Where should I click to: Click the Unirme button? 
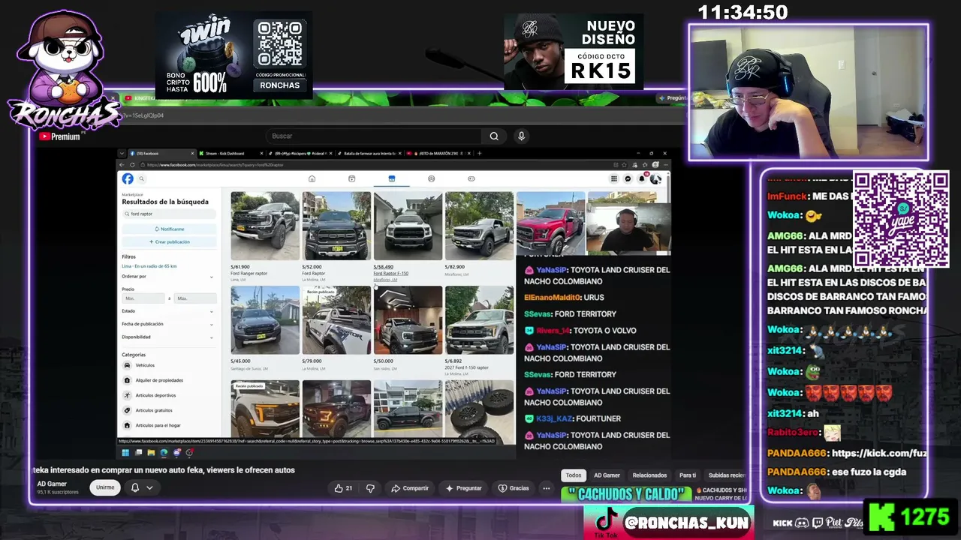tap(105, 487)
